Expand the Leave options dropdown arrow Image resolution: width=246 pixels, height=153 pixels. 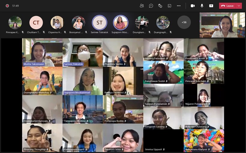coord(239,6)
